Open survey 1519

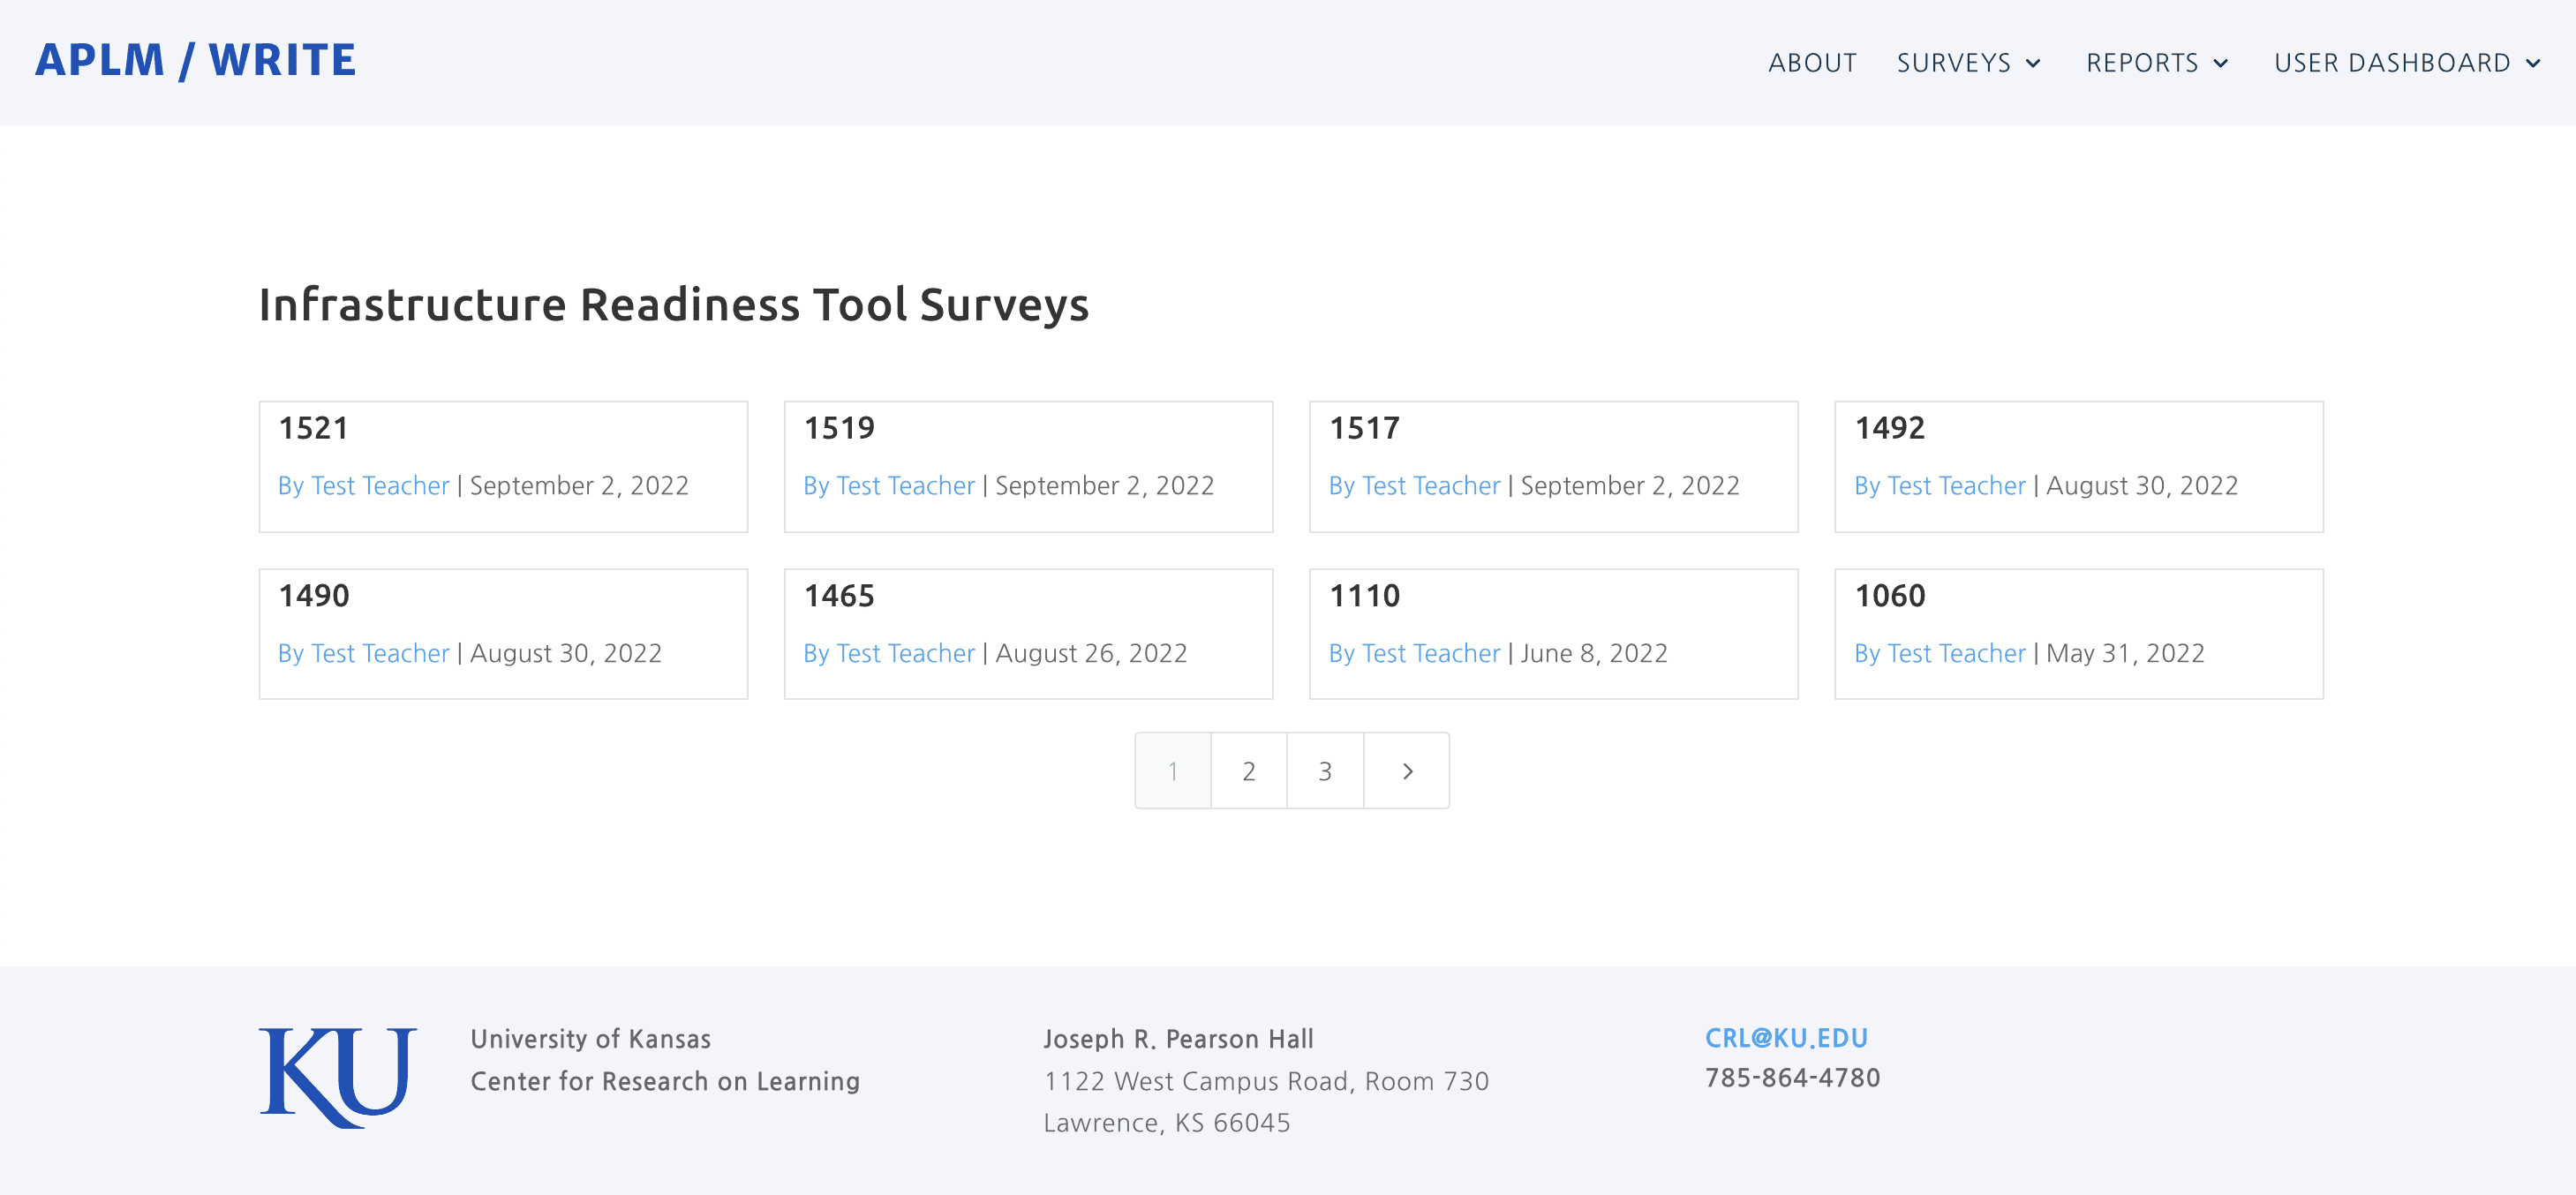(838, 428)
